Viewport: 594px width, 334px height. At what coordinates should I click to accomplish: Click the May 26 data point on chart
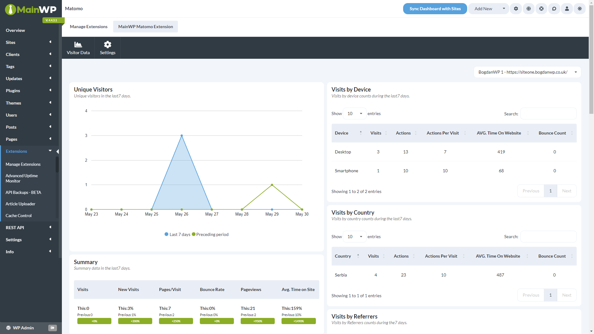click(x=182, y=135)
